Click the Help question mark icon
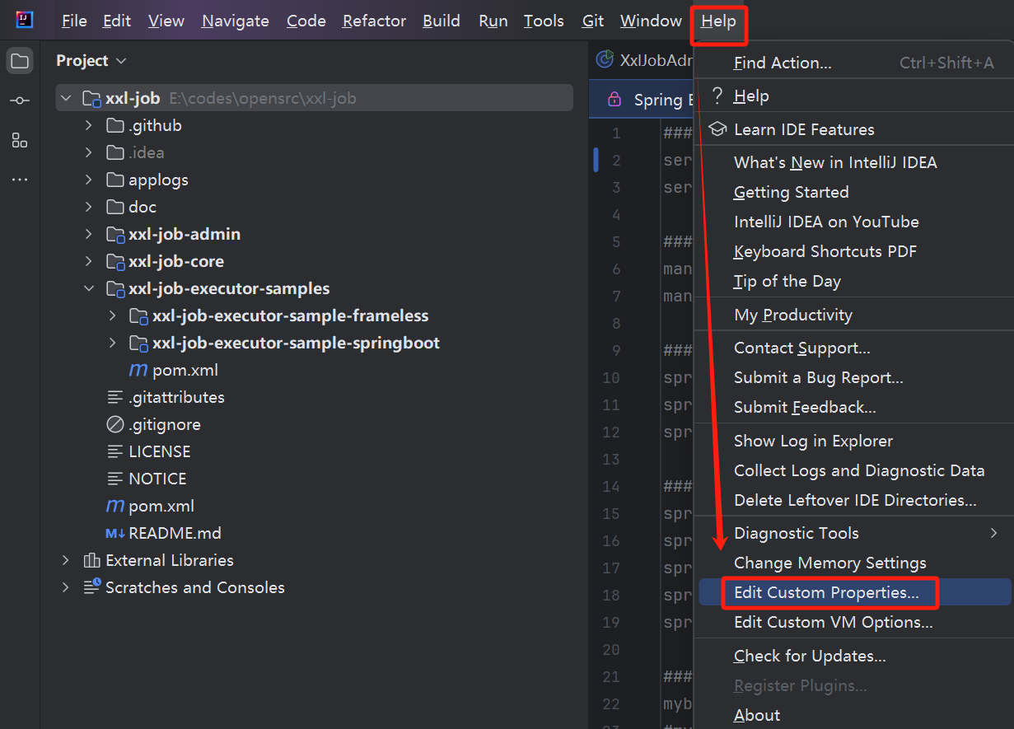1014x729 pixels. click(x=717, y=96)
